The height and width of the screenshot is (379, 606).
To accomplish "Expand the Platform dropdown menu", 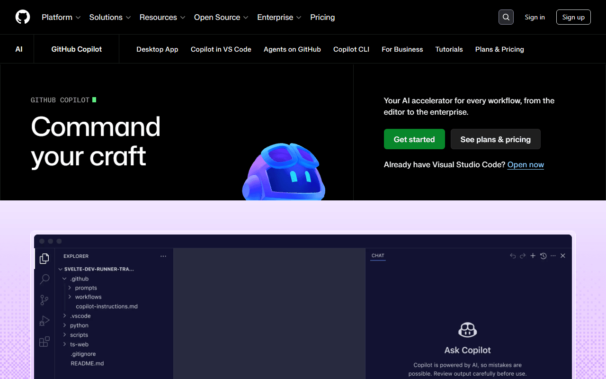I will (61, 17).
